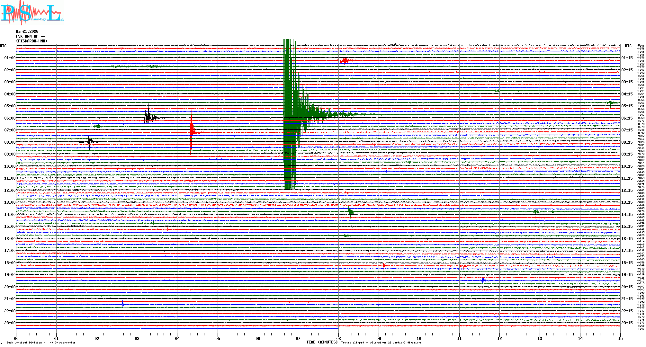This screenshot has width=646, height=347.
Task: Select the 06:00 hour label on left
Action: click(10, 118)
